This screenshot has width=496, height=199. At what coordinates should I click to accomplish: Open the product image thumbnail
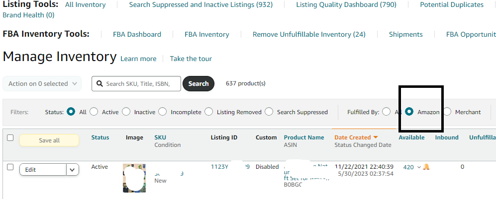click(134, 178)
